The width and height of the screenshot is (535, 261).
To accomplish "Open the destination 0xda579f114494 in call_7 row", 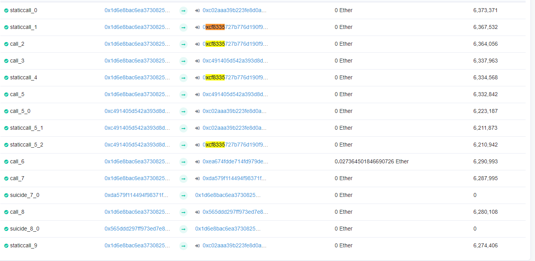I will (234, 179).
